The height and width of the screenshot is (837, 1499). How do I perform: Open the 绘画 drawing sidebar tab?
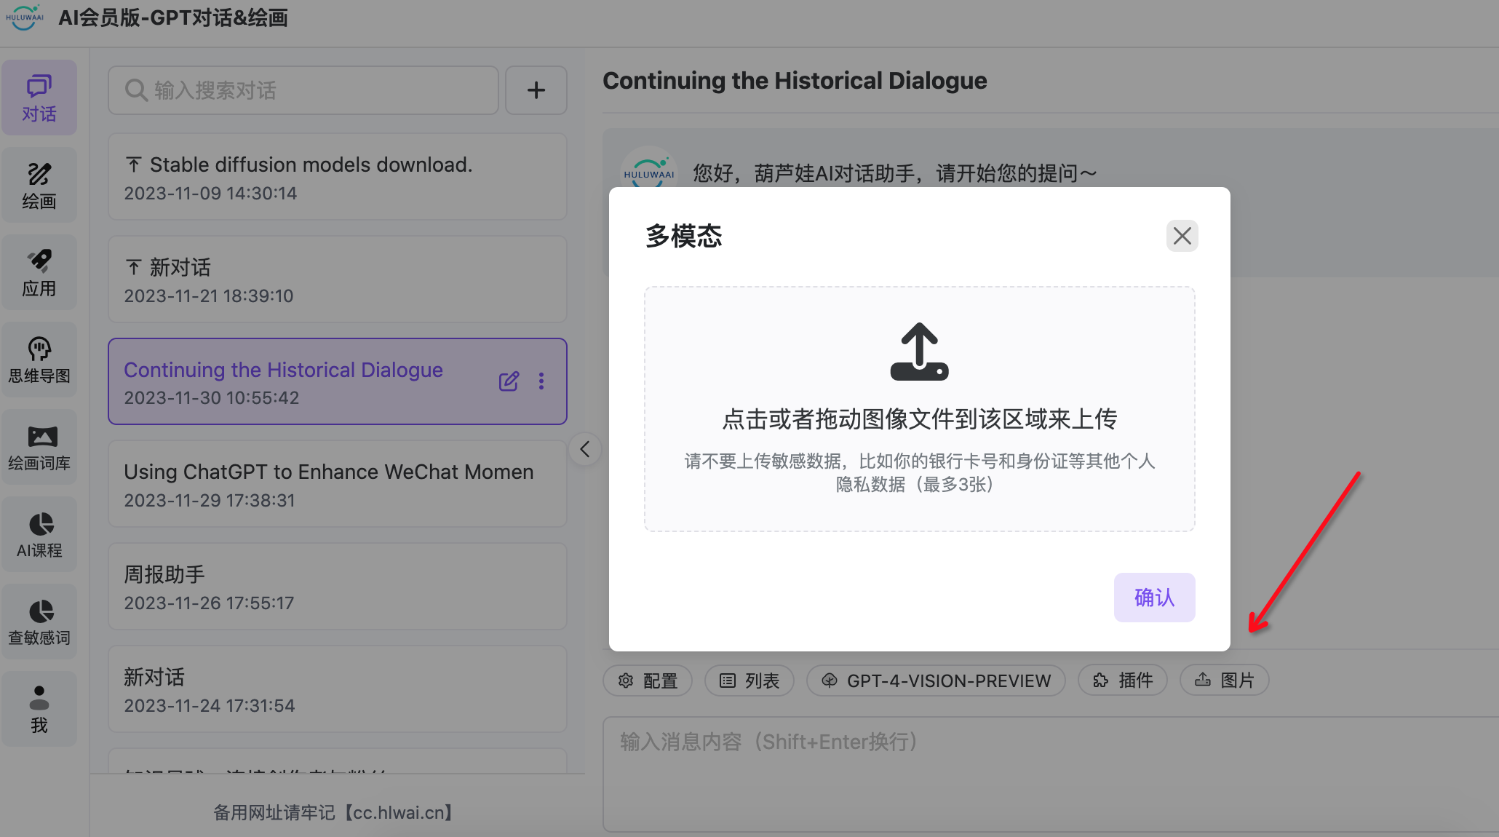[x=39, y=185]
